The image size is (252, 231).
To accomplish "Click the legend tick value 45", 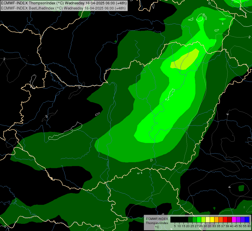I will pos(236,226).
